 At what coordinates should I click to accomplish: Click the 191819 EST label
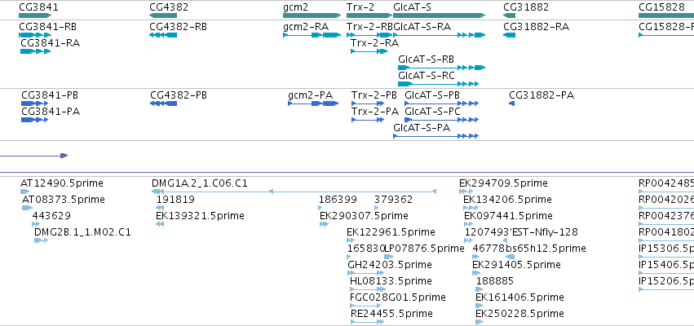pos(175,200)
